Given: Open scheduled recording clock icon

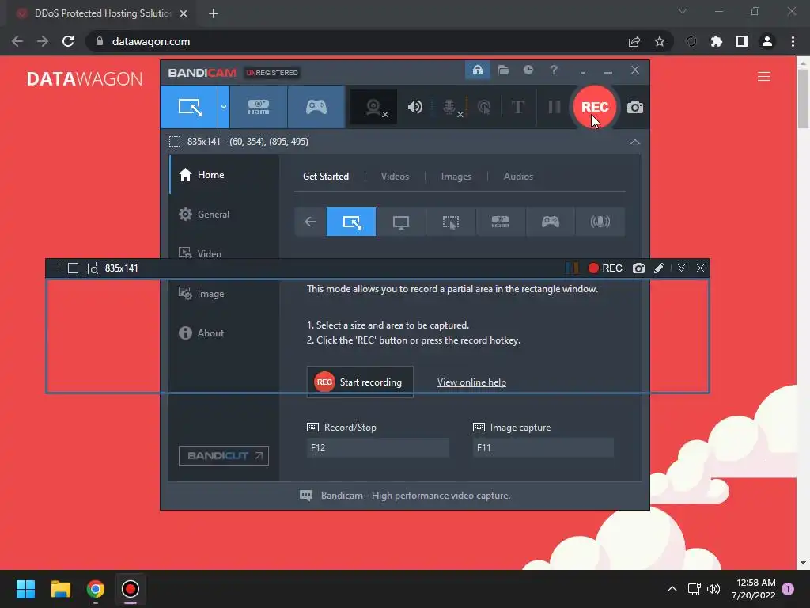Looking at the screenshot, I should (528, 70).
